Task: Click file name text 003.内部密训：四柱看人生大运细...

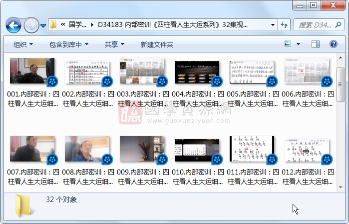Action: (143, 98)
